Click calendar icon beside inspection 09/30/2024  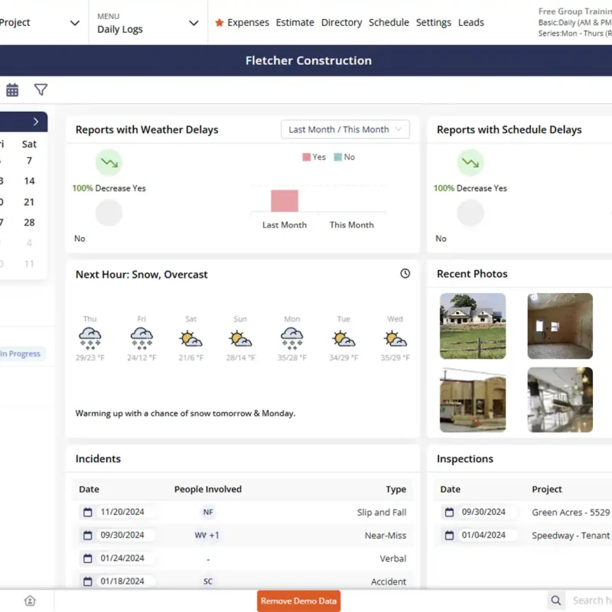449,512
